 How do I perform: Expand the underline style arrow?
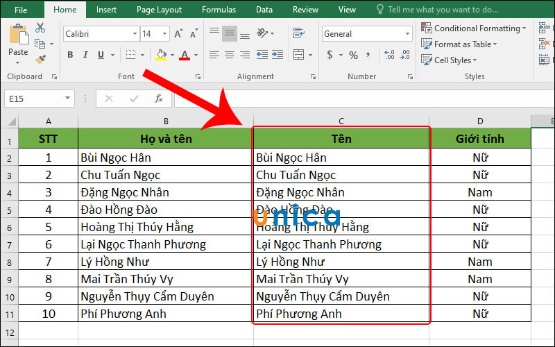point(112,55)
